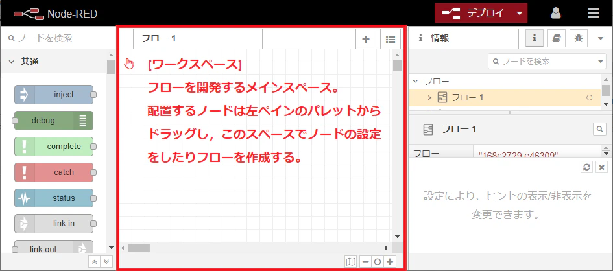Click the info tree scrollbar thumb
This screenshot has height=271, width=613.
pyautogui.click(x=606, y=90)
